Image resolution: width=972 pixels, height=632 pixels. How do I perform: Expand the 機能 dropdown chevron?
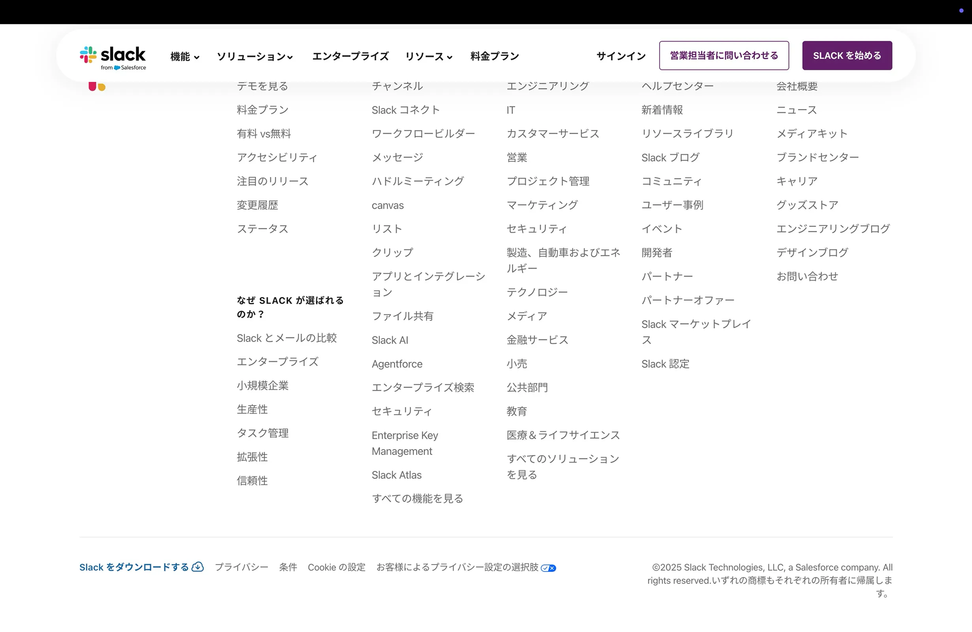pyautogui.click(x=196, y=57)
